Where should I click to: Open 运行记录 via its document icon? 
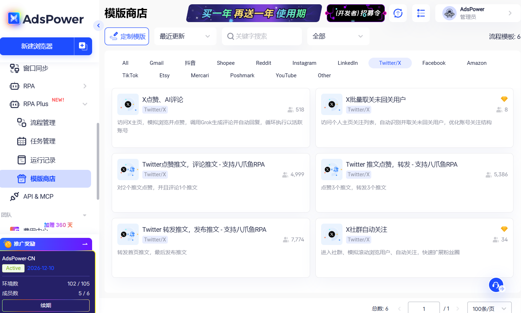21,160
